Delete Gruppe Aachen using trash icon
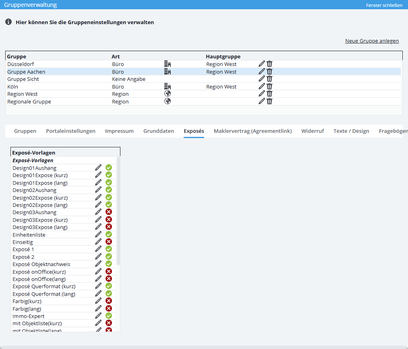The image size is (408, 349). pyautogui.click(x=269, y=71)
